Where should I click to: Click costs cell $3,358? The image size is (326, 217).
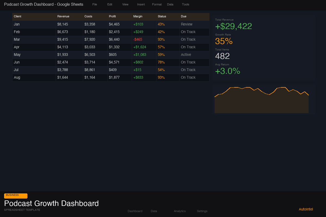click(95, 24)
